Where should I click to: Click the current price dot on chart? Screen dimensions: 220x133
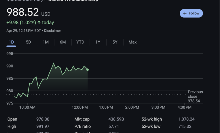click(x=87, y=70)
